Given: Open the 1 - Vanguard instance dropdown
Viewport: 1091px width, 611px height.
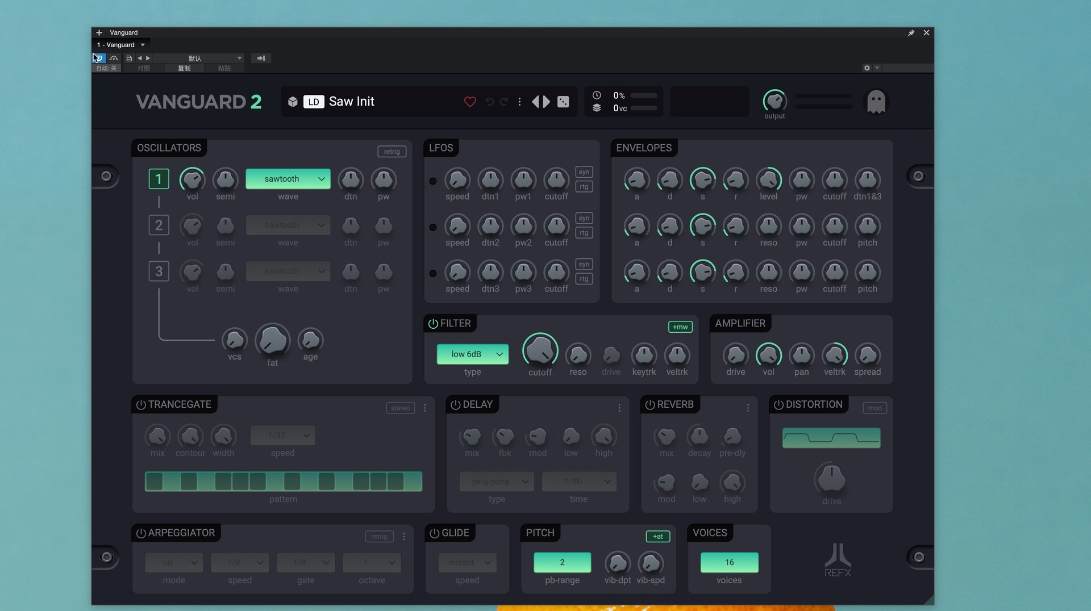Looking at the screenshot, I should click(121, 45).
